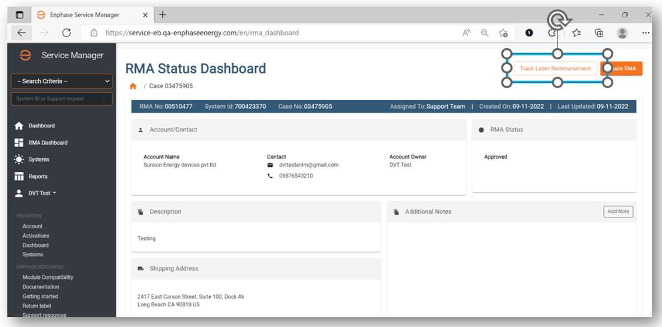Click the browser page refresh icon
This screenshot has height=327, width=662.
pyautogui.click(x=67, y=32)
